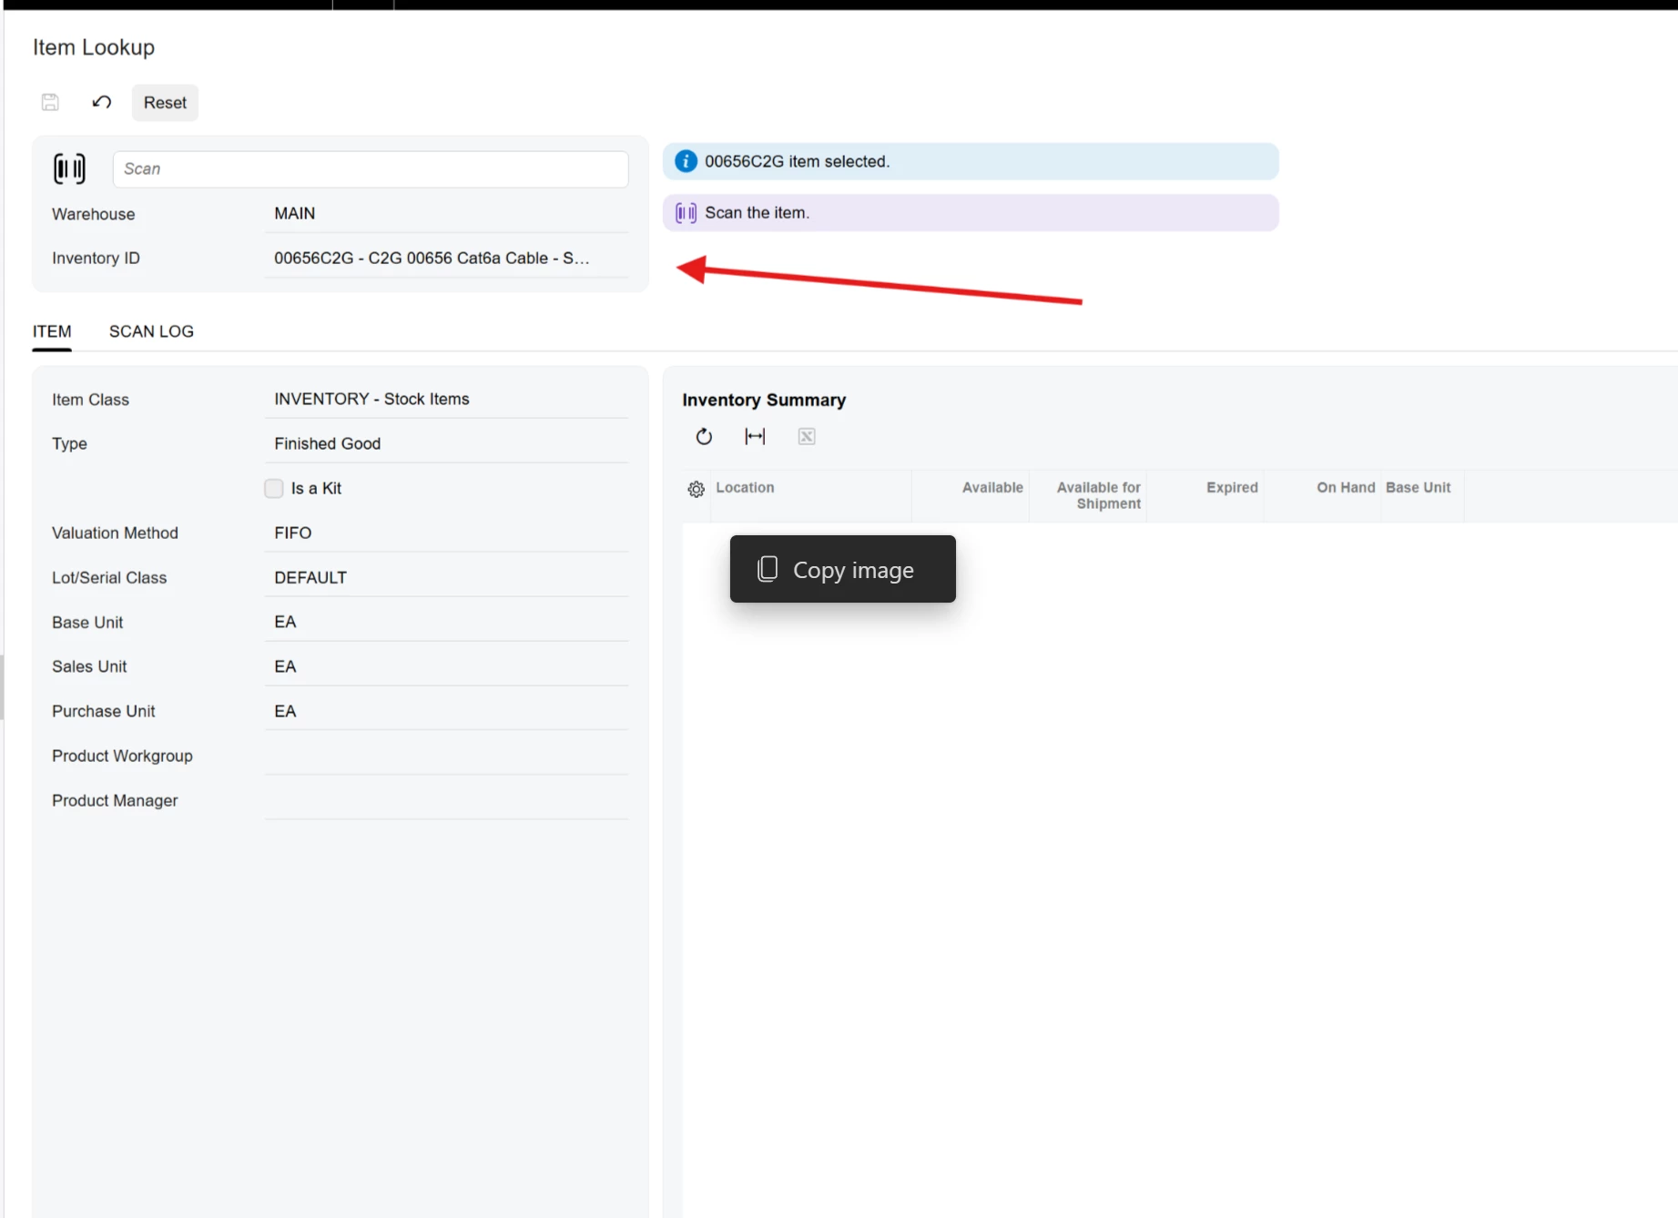Click the 00656C2G item selected message

[x=971, y=161]
